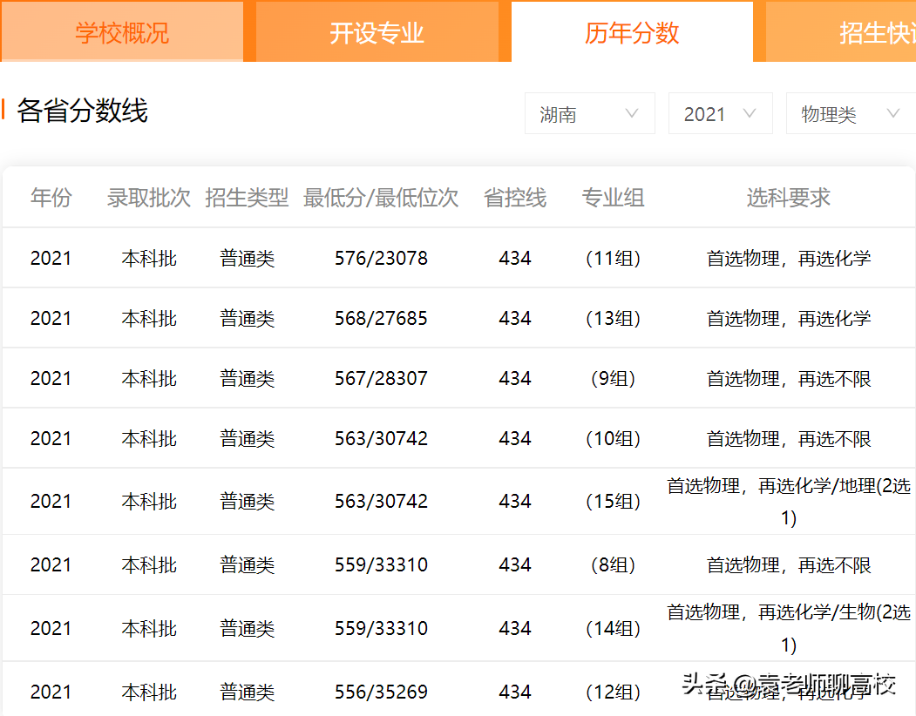Switch to the 学校概况 tab
916x716 pixels.
122,31
